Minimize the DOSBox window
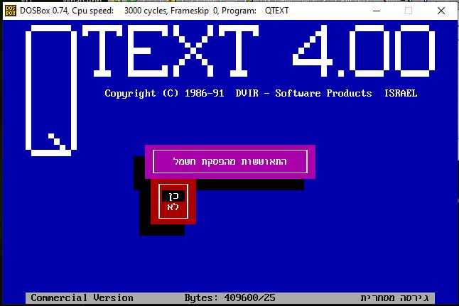Screen dimensions: 459x306 click(377, 11)
